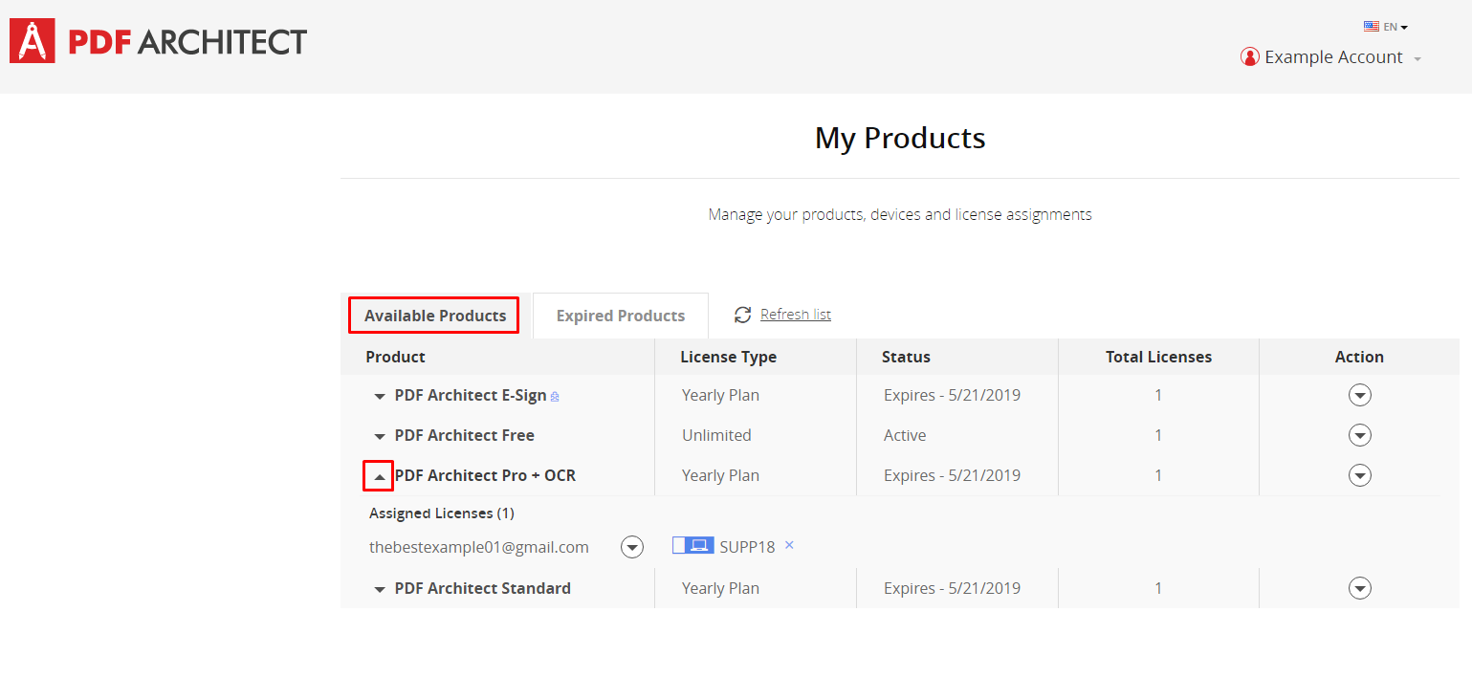Click the US flag language icon

[x=1372, y=27]
